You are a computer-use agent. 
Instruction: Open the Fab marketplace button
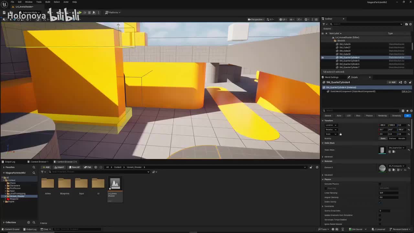tap(87, 167)
